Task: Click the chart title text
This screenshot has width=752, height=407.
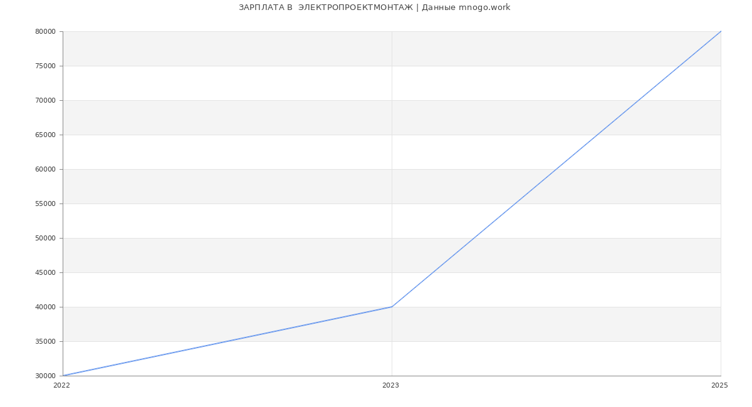Action: [x=374, y=8]
